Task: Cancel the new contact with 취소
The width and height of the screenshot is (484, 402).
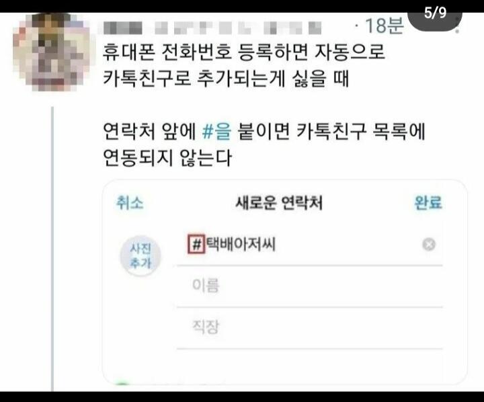Action: click(130, 203)
